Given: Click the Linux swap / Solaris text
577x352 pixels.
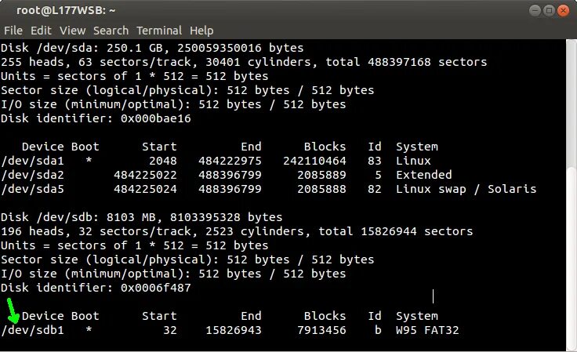Looking at the screenshot, I should tap(466, 189).
